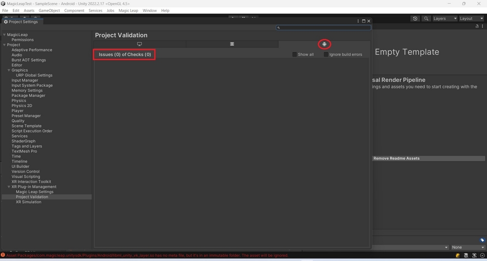This screenshot has width=487, height=261.
Task: Select Script Execution Order settings
Action: (32, 131)
